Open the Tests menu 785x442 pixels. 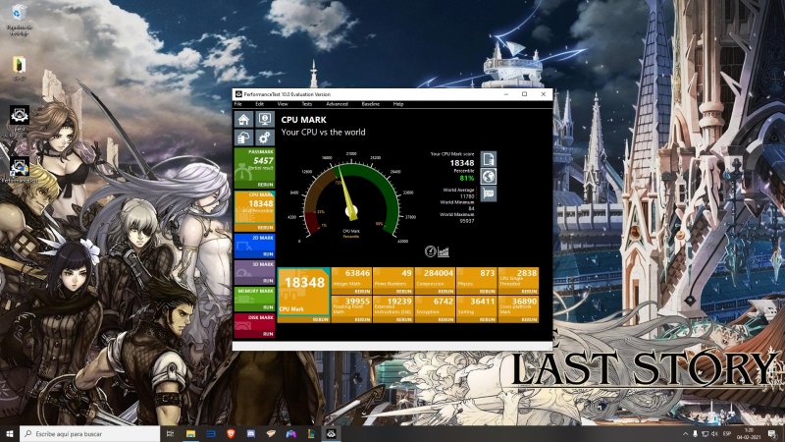(x=306, y=104)
